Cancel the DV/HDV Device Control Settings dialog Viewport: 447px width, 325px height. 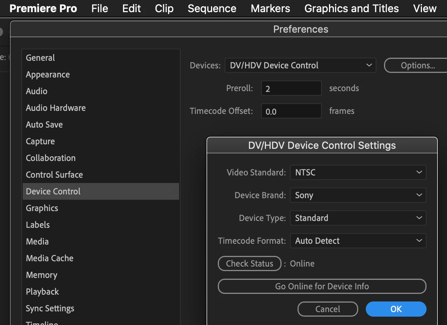[x=327, y=309]
